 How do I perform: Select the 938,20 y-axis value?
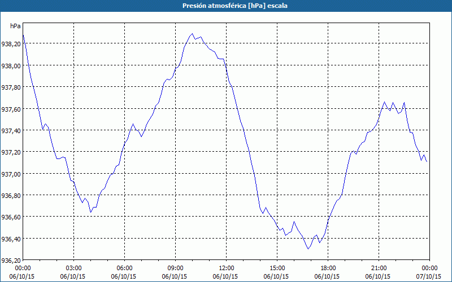(x=11, y=44)
